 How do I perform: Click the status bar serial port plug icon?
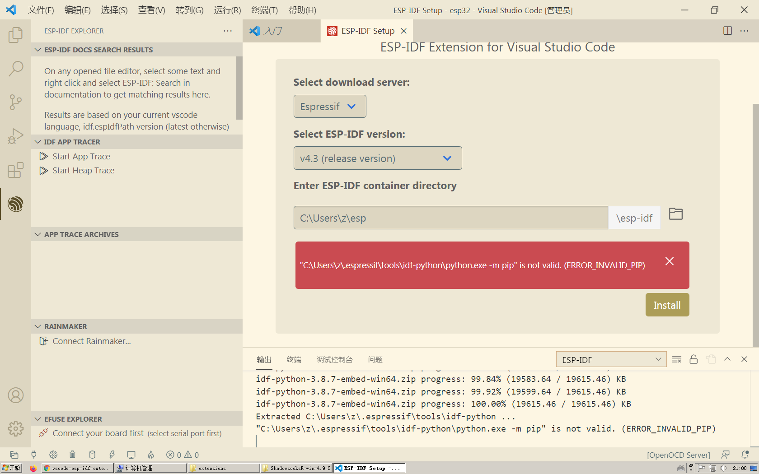point(33,455)
